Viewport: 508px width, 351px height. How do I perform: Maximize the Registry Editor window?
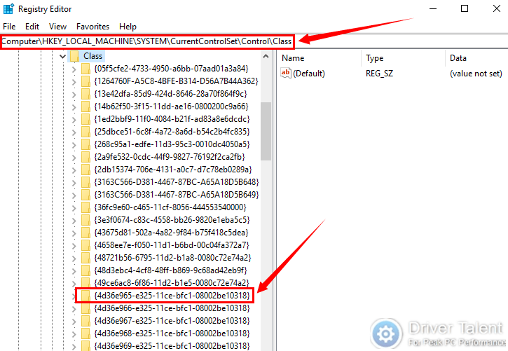point(465,8)
